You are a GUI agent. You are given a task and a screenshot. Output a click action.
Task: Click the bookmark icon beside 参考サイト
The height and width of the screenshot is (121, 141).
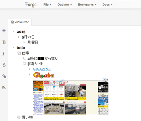[x=24, y=64]
